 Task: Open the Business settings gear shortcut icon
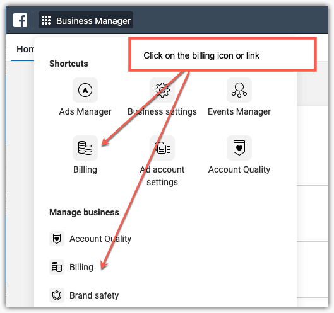click(x=162, y=90)
